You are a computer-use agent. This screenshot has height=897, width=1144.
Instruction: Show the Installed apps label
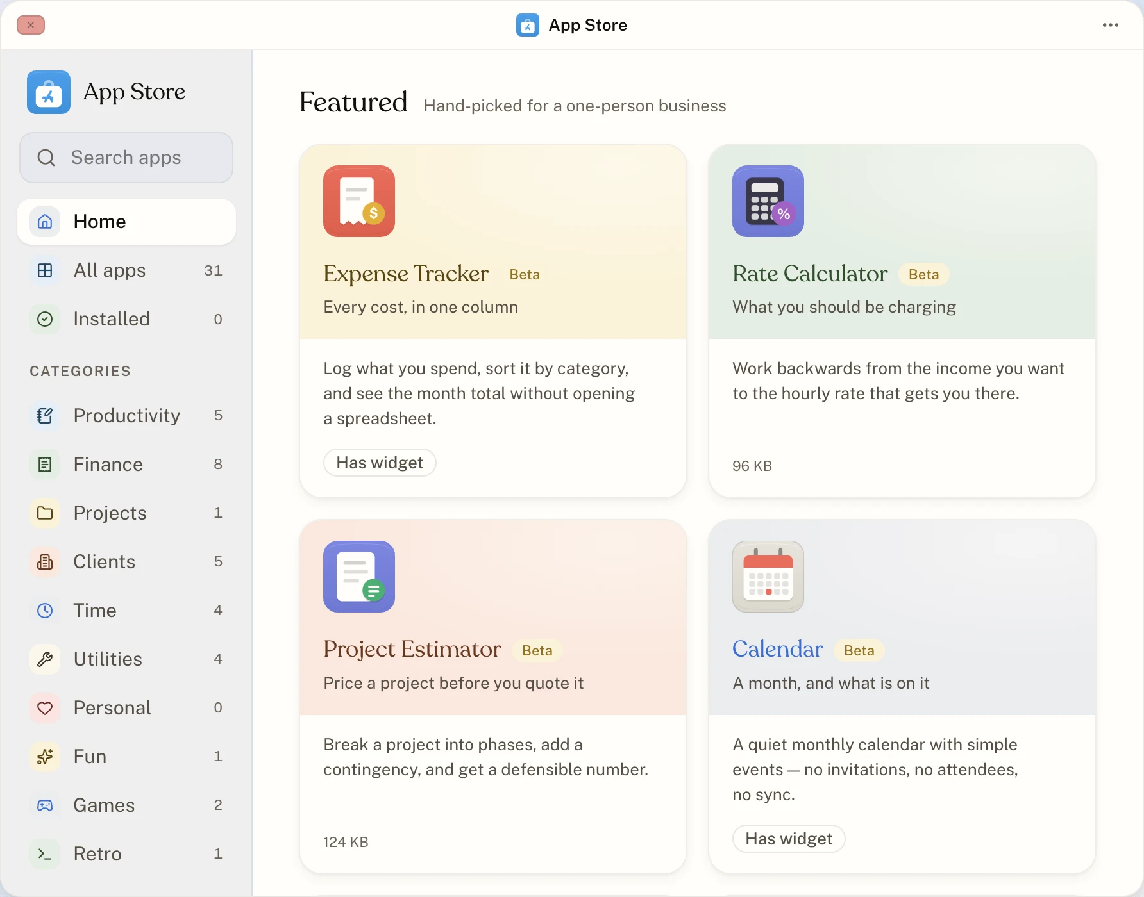click(x=112, y=319)
